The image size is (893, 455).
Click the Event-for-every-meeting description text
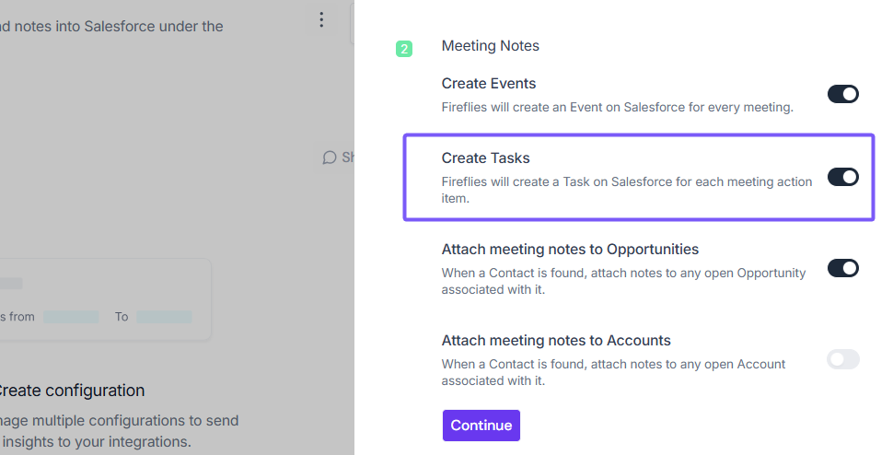tap(617, 108)
